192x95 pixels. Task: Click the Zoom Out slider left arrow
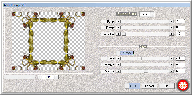pos(118,34)
